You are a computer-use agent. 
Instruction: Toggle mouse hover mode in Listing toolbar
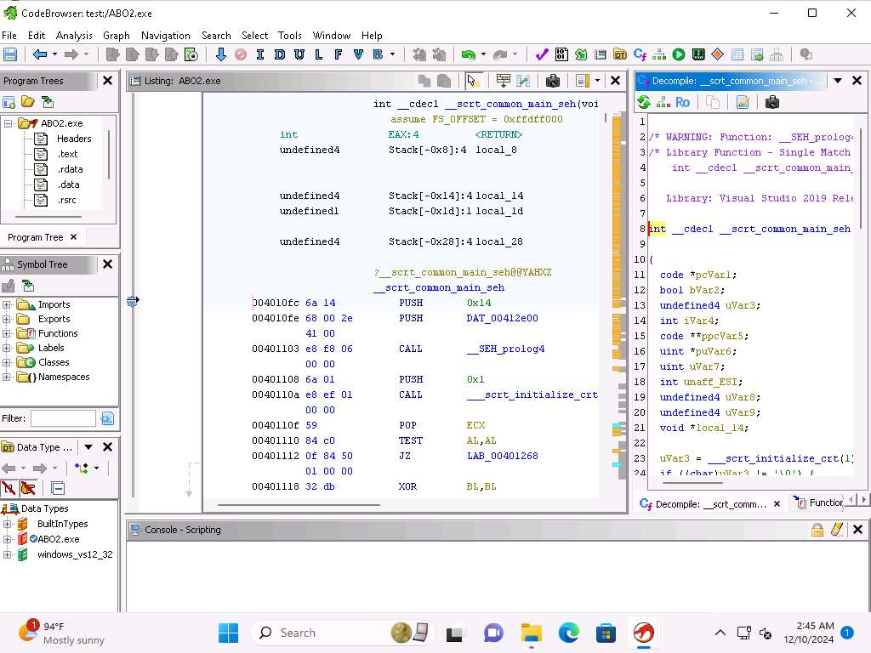(473, 81)
